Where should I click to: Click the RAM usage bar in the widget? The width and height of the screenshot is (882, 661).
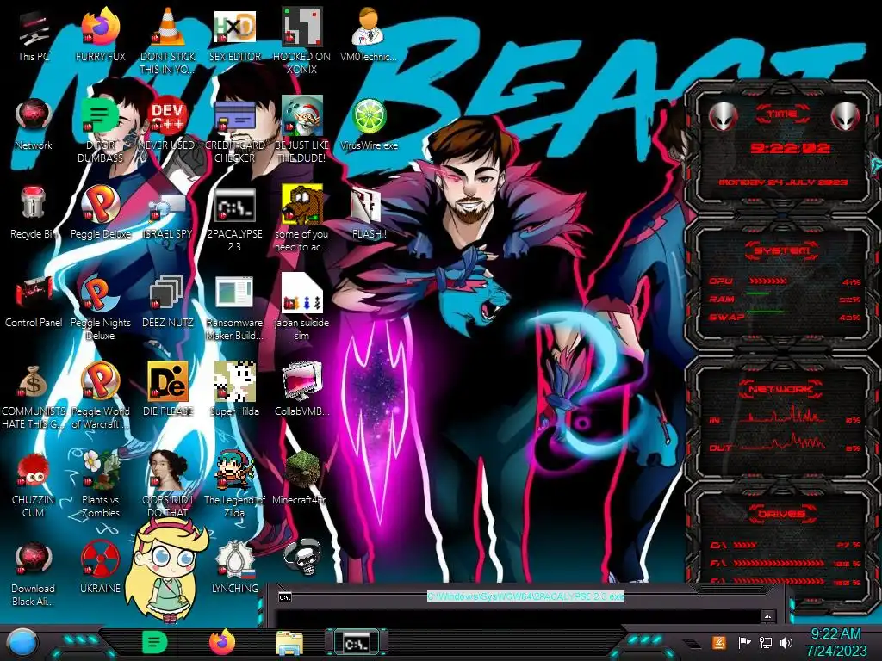758,293
